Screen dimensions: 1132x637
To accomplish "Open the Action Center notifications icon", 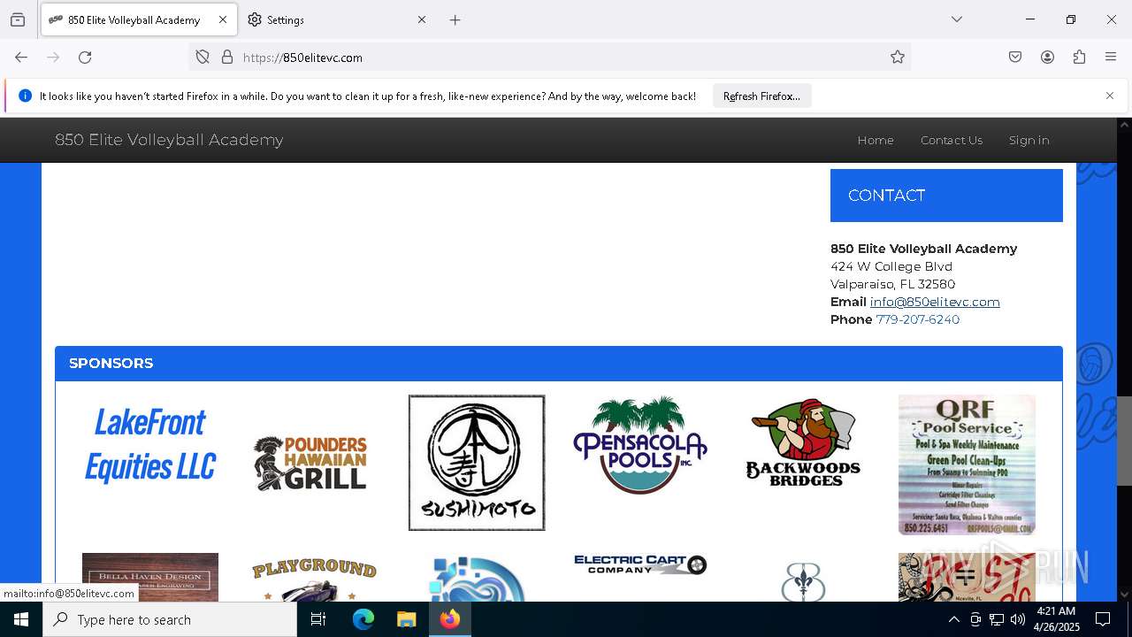I will [x=1103, y=619].
